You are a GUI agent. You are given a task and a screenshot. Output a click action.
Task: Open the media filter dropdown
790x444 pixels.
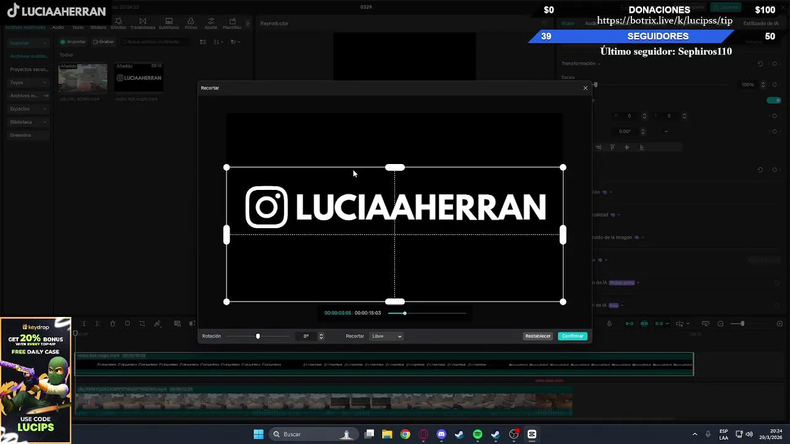[235, 42]
